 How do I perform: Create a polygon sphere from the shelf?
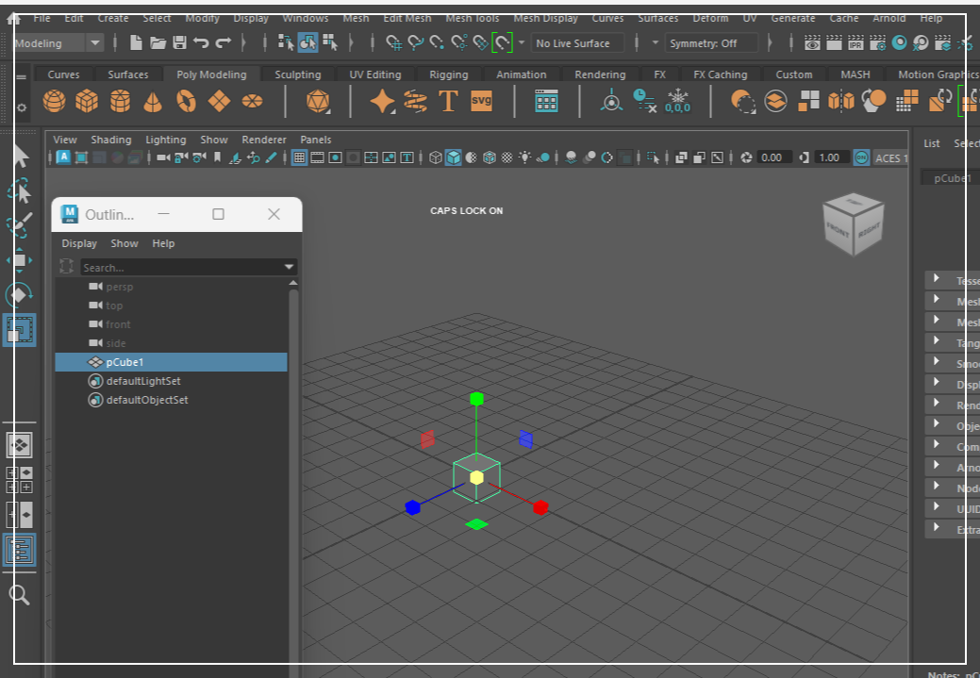pos(57,101)
